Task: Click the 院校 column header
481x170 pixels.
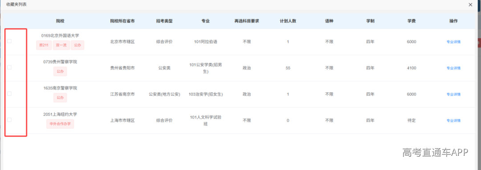Action: point(60,21)
